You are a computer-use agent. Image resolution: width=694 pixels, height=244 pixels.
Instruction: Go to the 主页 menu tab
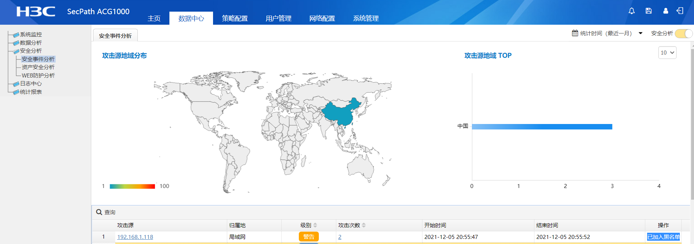point(154,18)
